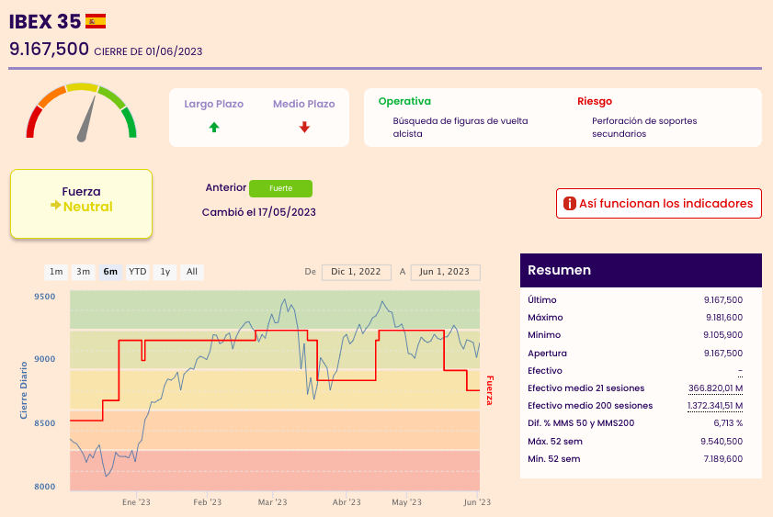This screenshot has width=773, height=517.
Task: Select the 6m chart range
Action: point(110,272)
